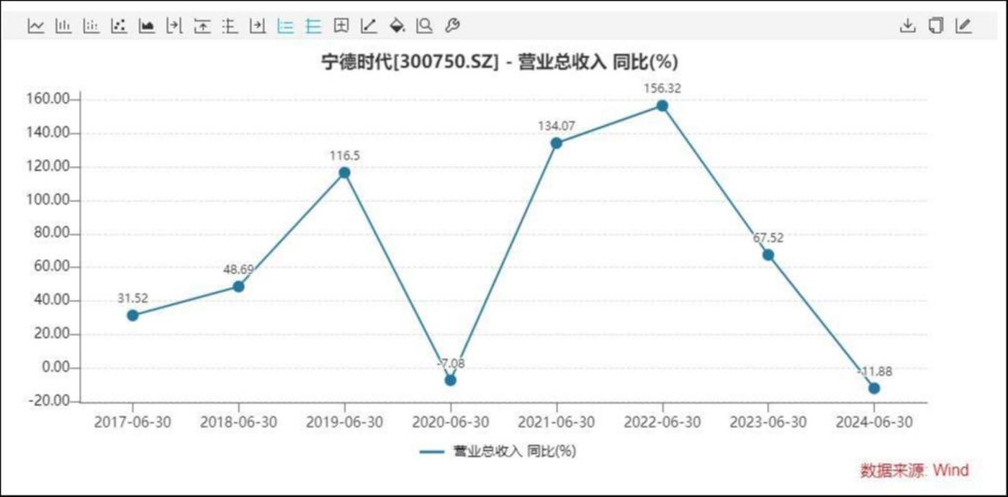Copy chart using the copy icon
1008x497 pixels.
(x=935, y=26)
